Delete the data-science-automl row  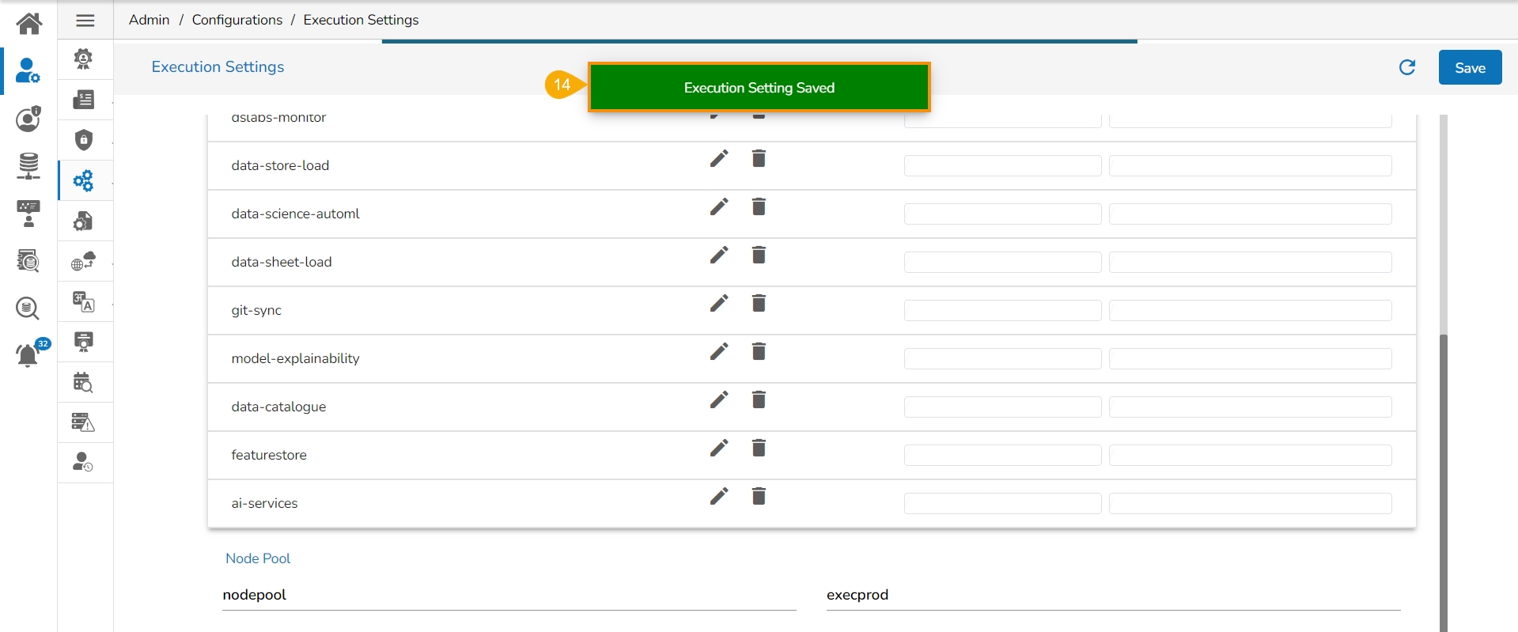759,206
